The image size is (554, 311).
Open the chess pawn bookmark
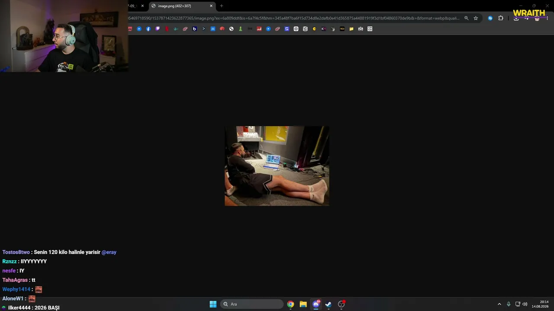[x=241, y=29]
